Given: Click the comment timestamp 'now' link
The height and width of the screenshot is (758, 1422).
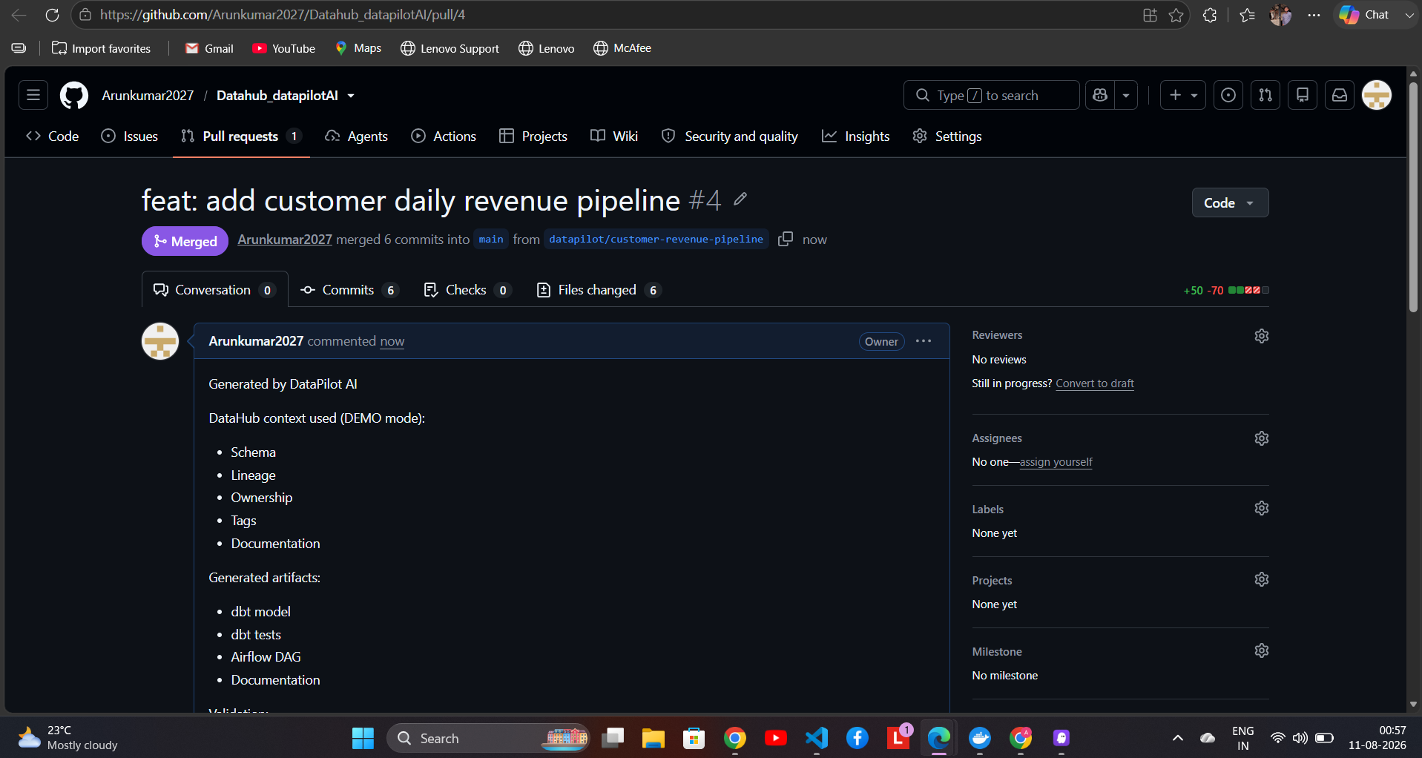Looking at the screenshot, I should click(392, 341).
